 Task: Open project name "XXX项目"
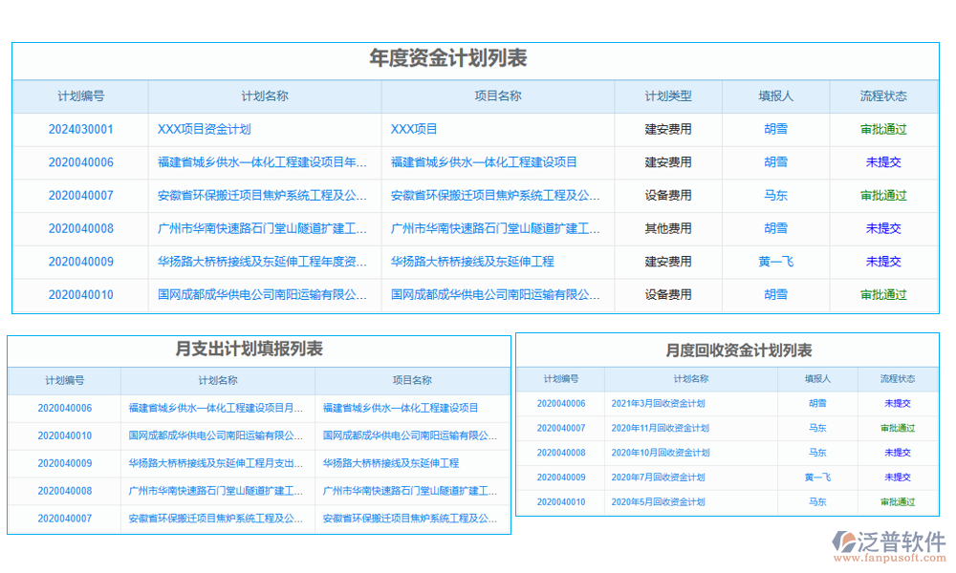(410, 129)
